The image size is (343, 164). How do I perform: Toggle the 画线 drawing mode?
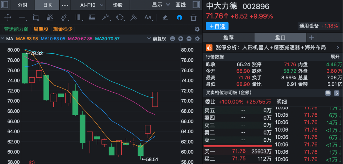click(x=181, y=4)
